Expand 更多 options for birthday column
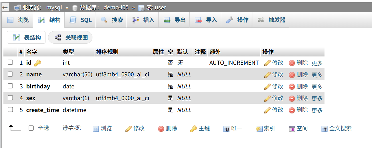 [x=317, y=87]
